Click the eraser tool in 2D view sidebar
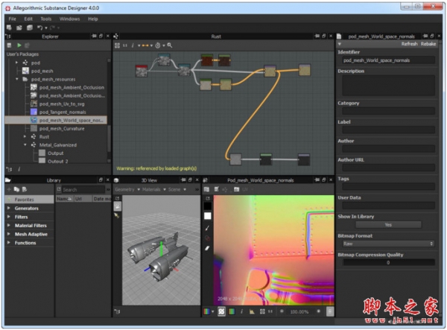 tap(207, 248)
